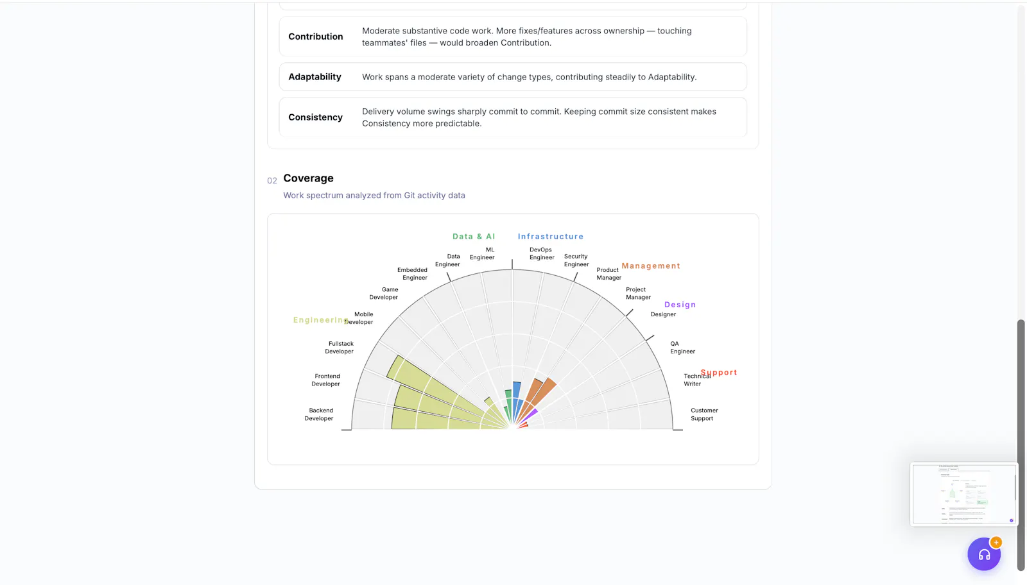Screen dimensions: 1027x585
Task: Click the vertical page scrollbar thumb
Action: click(1021, 445)
